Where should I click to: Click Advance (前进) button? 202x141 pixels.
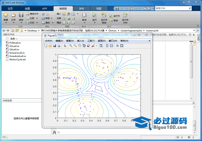tap(114, 20)
